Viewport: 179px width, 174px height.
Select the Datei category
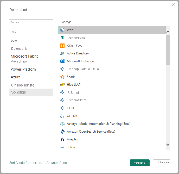(14, 41)
